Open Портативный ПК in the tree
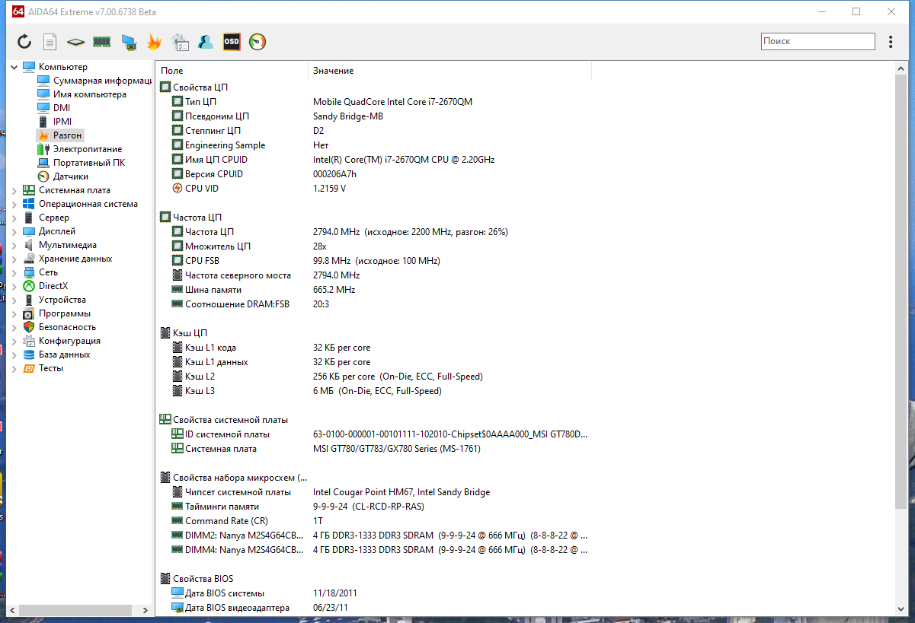Image resolution: width=915 pixels, height=623 pixels. pos(89,163)
